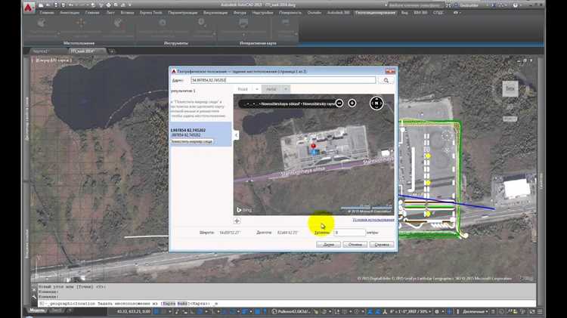The image size is (567, 318).
Task: Click the command line input field
Action: (x=286, y=304)
